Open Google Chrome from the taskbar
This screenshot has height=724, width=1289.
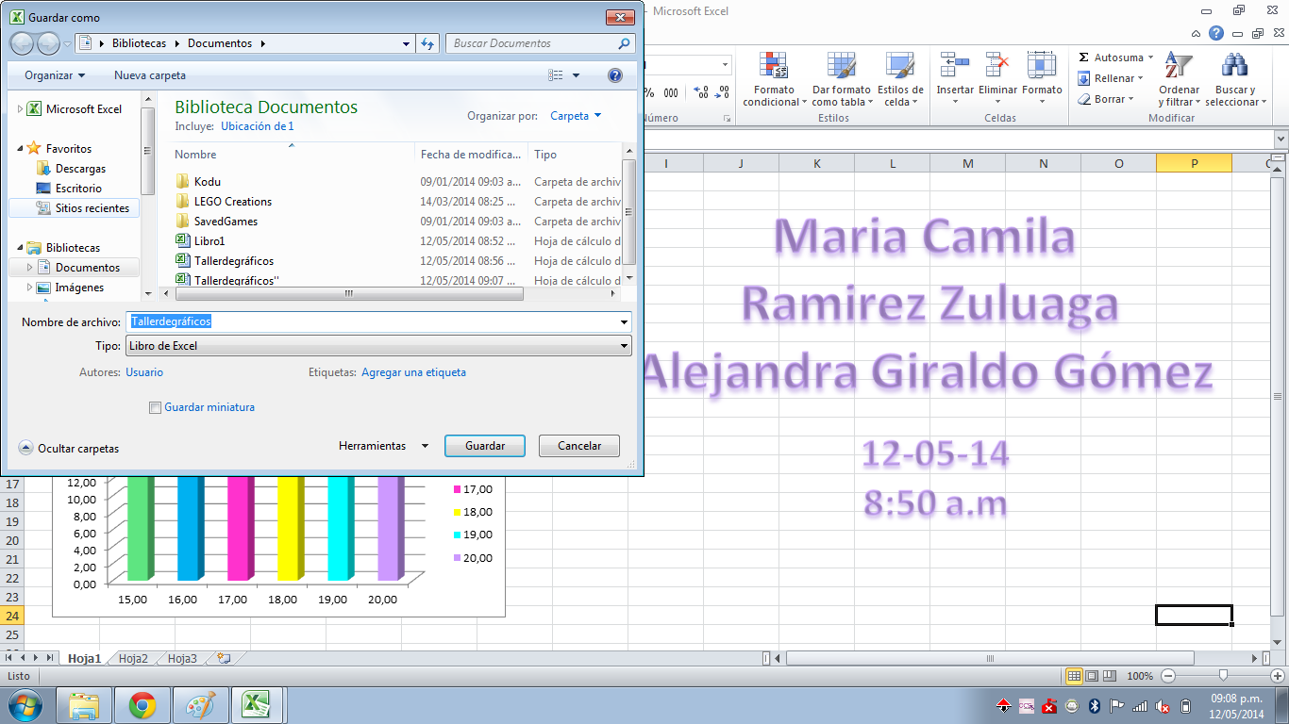coord(142,705)
